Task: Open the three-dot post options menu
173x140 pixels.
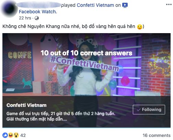Action: coord(169,4)
